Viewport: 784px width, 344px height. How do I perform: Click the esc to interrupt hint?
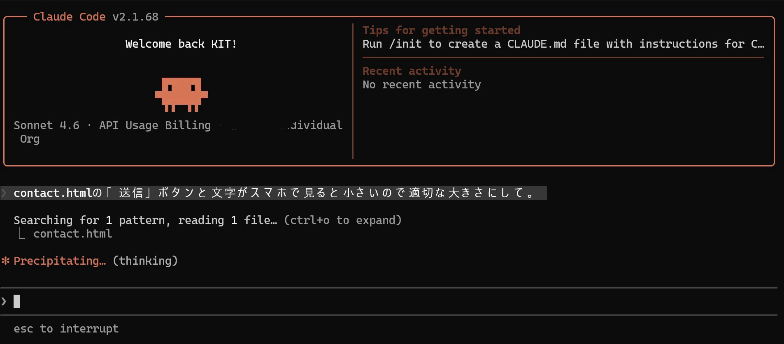[66, 329]
